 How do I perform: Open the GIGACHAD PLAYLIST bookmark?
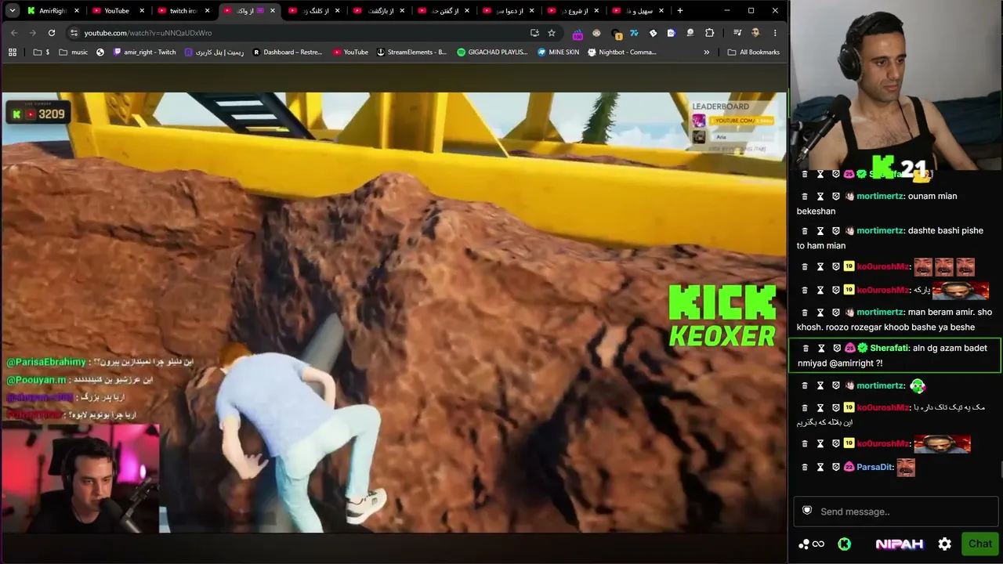[x=492, y=52]
